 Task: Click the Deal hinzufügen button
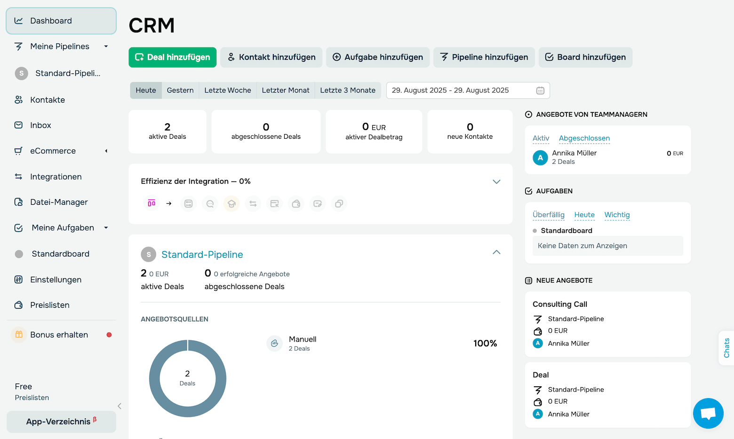[x=173, y=57]
